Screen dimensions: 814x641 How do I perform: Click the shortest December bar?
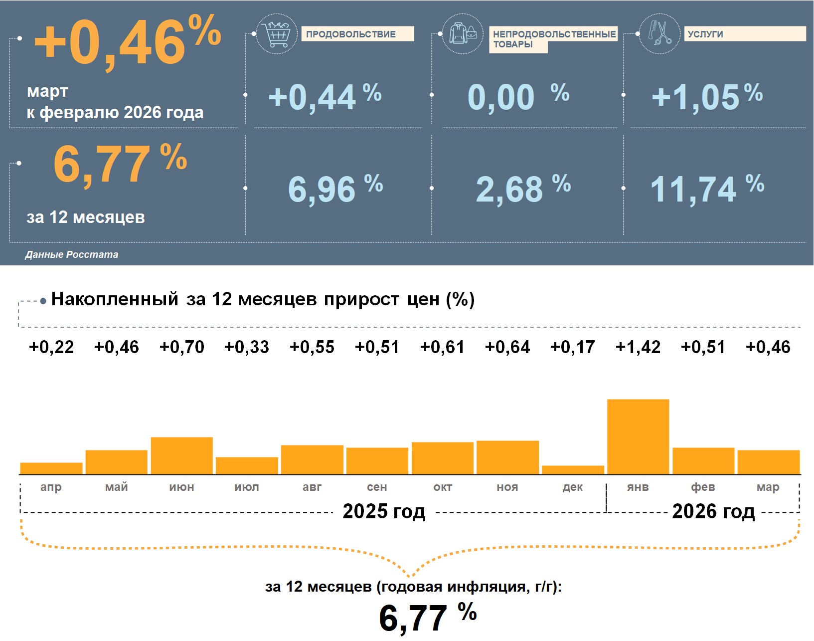click(x=573, y=469)
